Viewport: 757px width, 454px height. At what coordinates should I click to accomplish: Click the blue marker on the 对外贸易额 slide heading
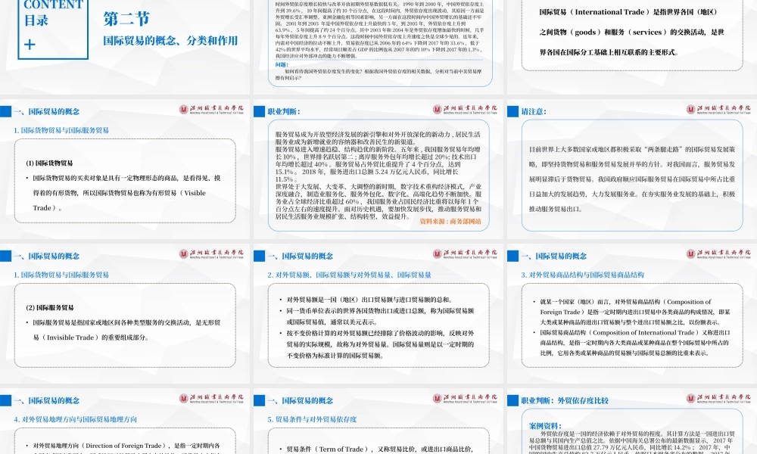pos(260,256)
